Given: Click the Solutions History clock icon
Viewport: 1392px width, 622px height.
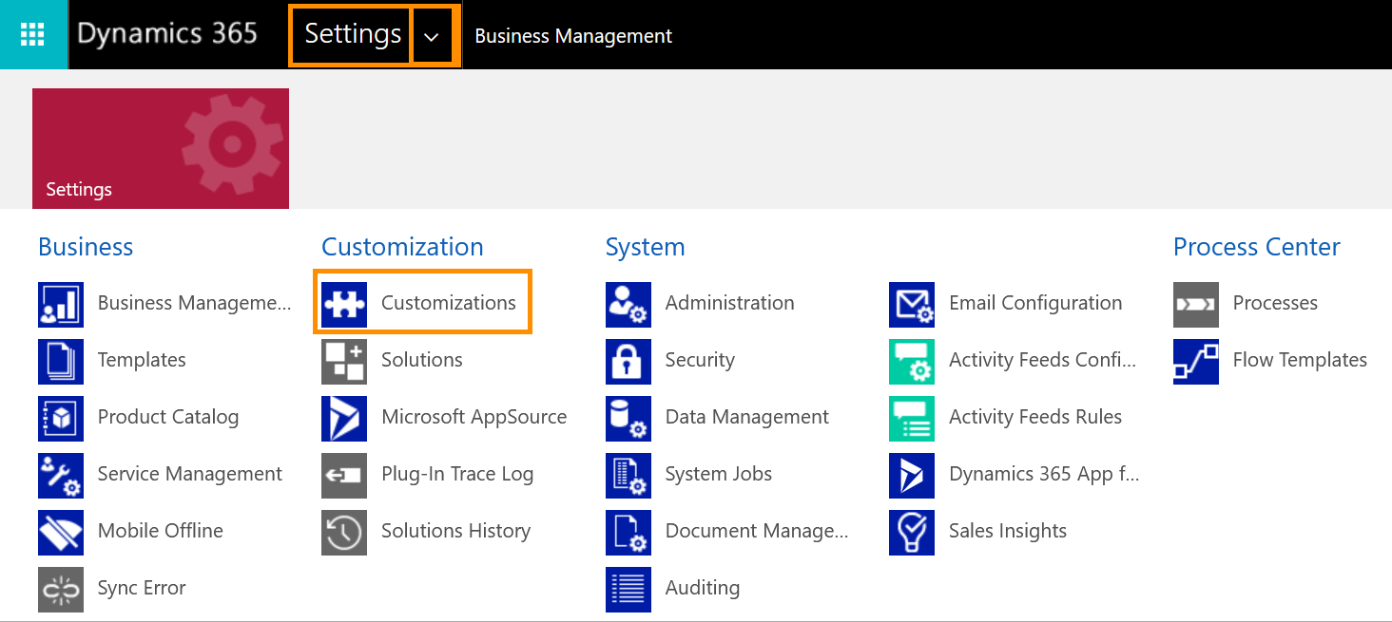Looking at the screenshot, I should 344,532.
